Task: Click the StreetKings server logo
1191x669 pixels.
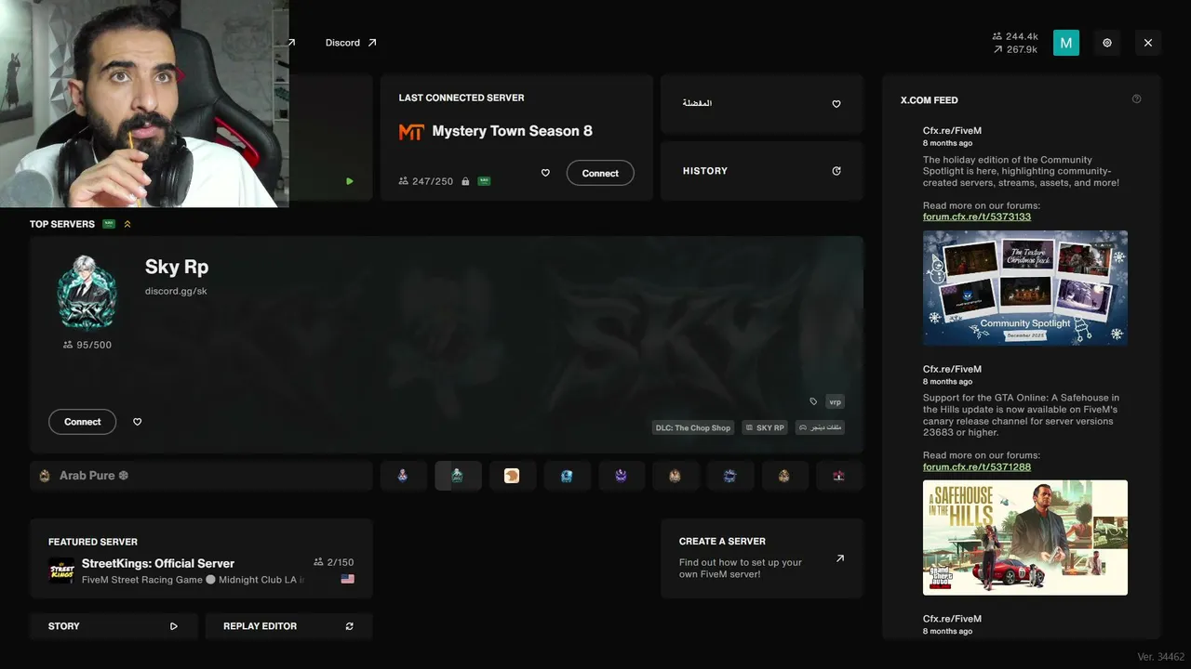Action: pyautogui.click(x=61, y=571)
